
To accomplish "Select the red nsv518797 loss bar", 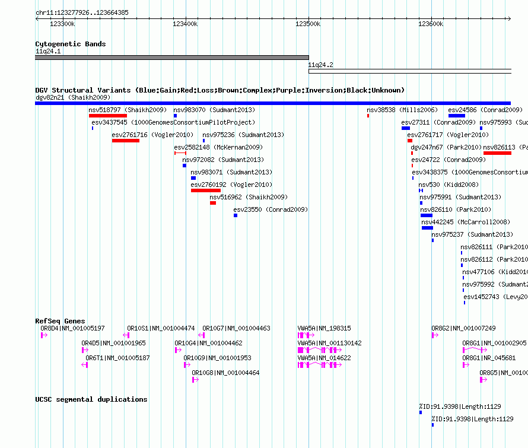I will (108, 116).
